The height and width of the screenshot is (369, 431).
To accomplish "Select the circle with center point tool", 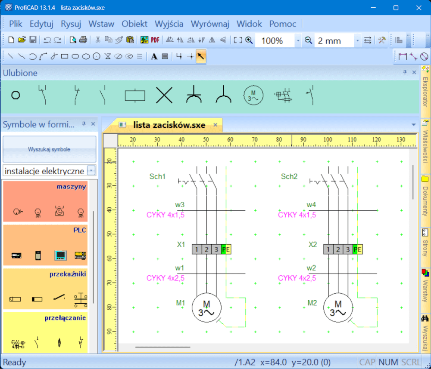I will tap(97, 56).
